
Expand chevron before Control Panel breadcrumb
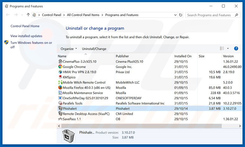[39, 15]
